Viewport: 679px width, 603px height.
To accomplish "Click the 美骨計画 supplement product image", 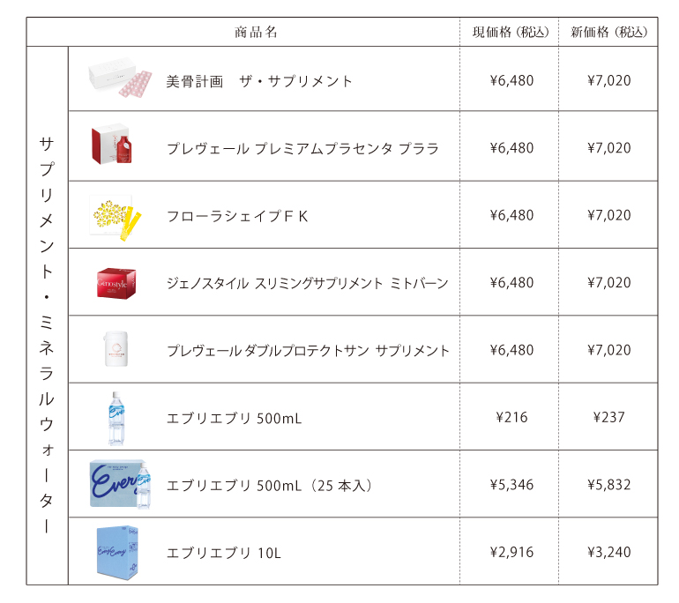I will [120, 78].
